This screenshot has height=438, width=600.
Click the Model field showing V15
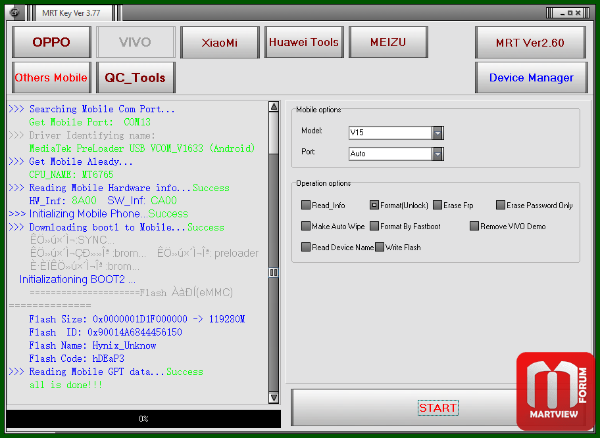tap(390, 133)
